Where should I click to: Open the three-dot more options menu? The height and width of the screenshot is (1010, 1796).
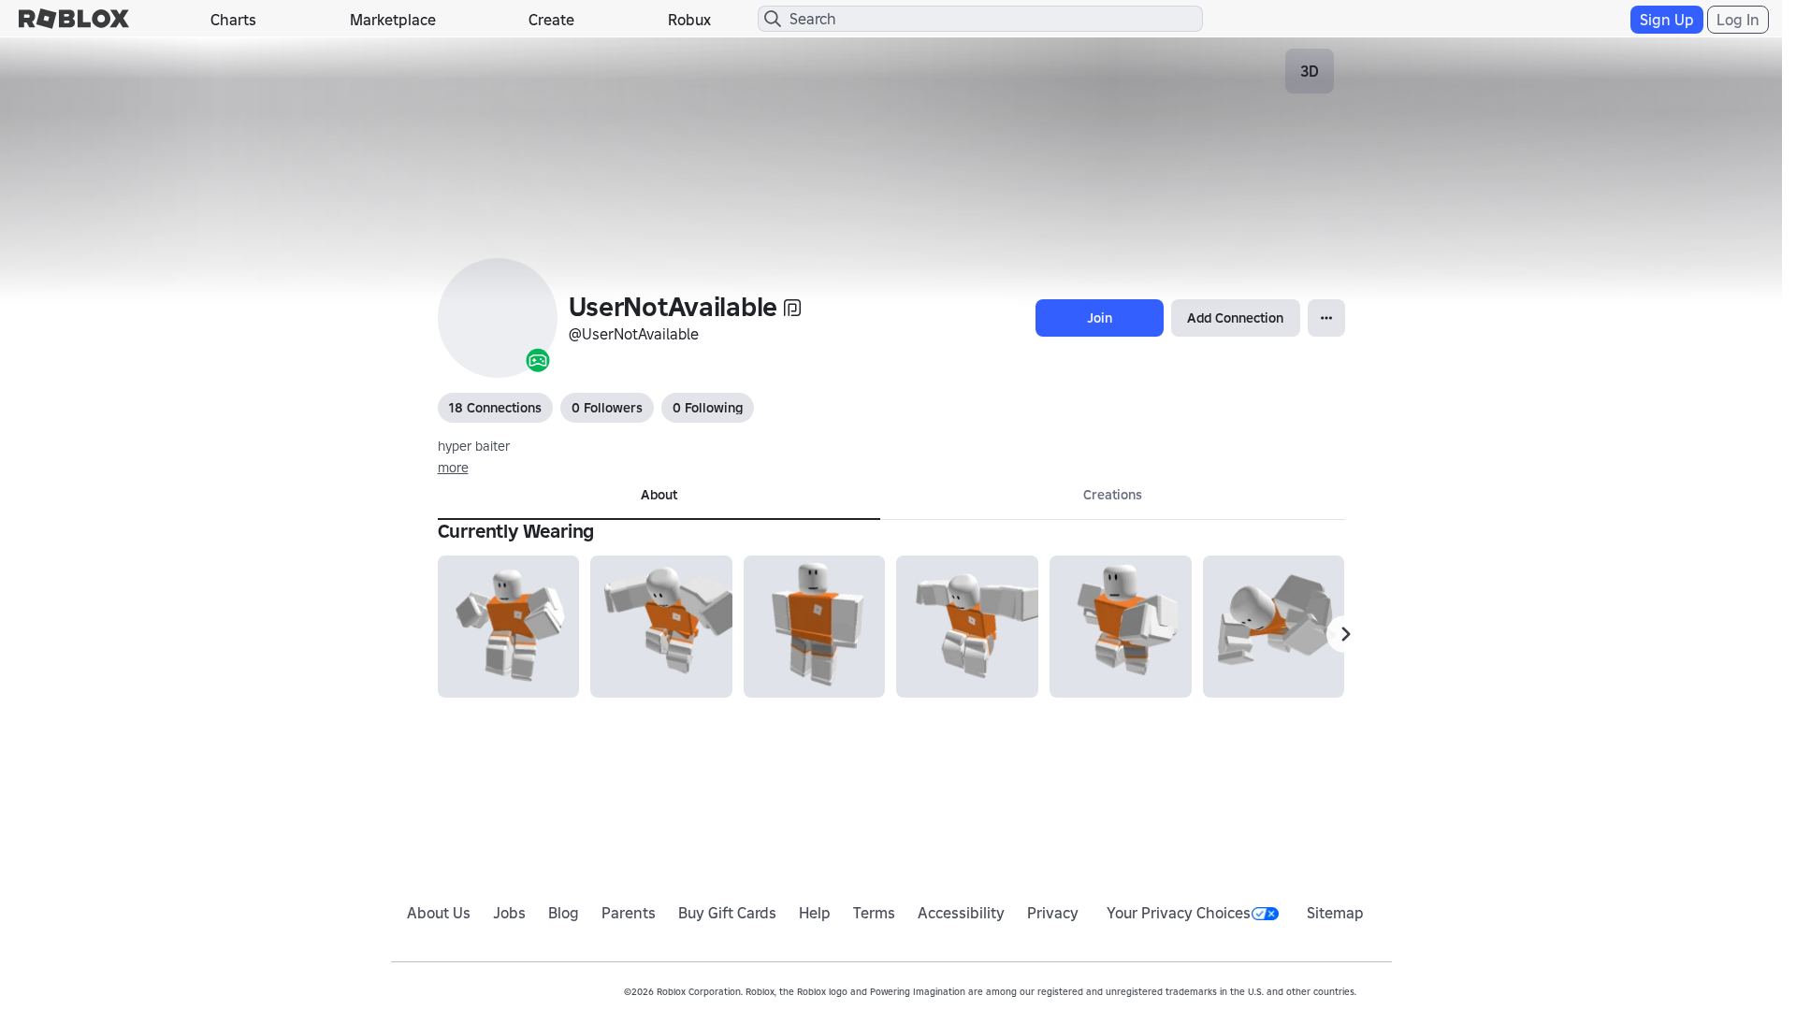[1326, 318]
